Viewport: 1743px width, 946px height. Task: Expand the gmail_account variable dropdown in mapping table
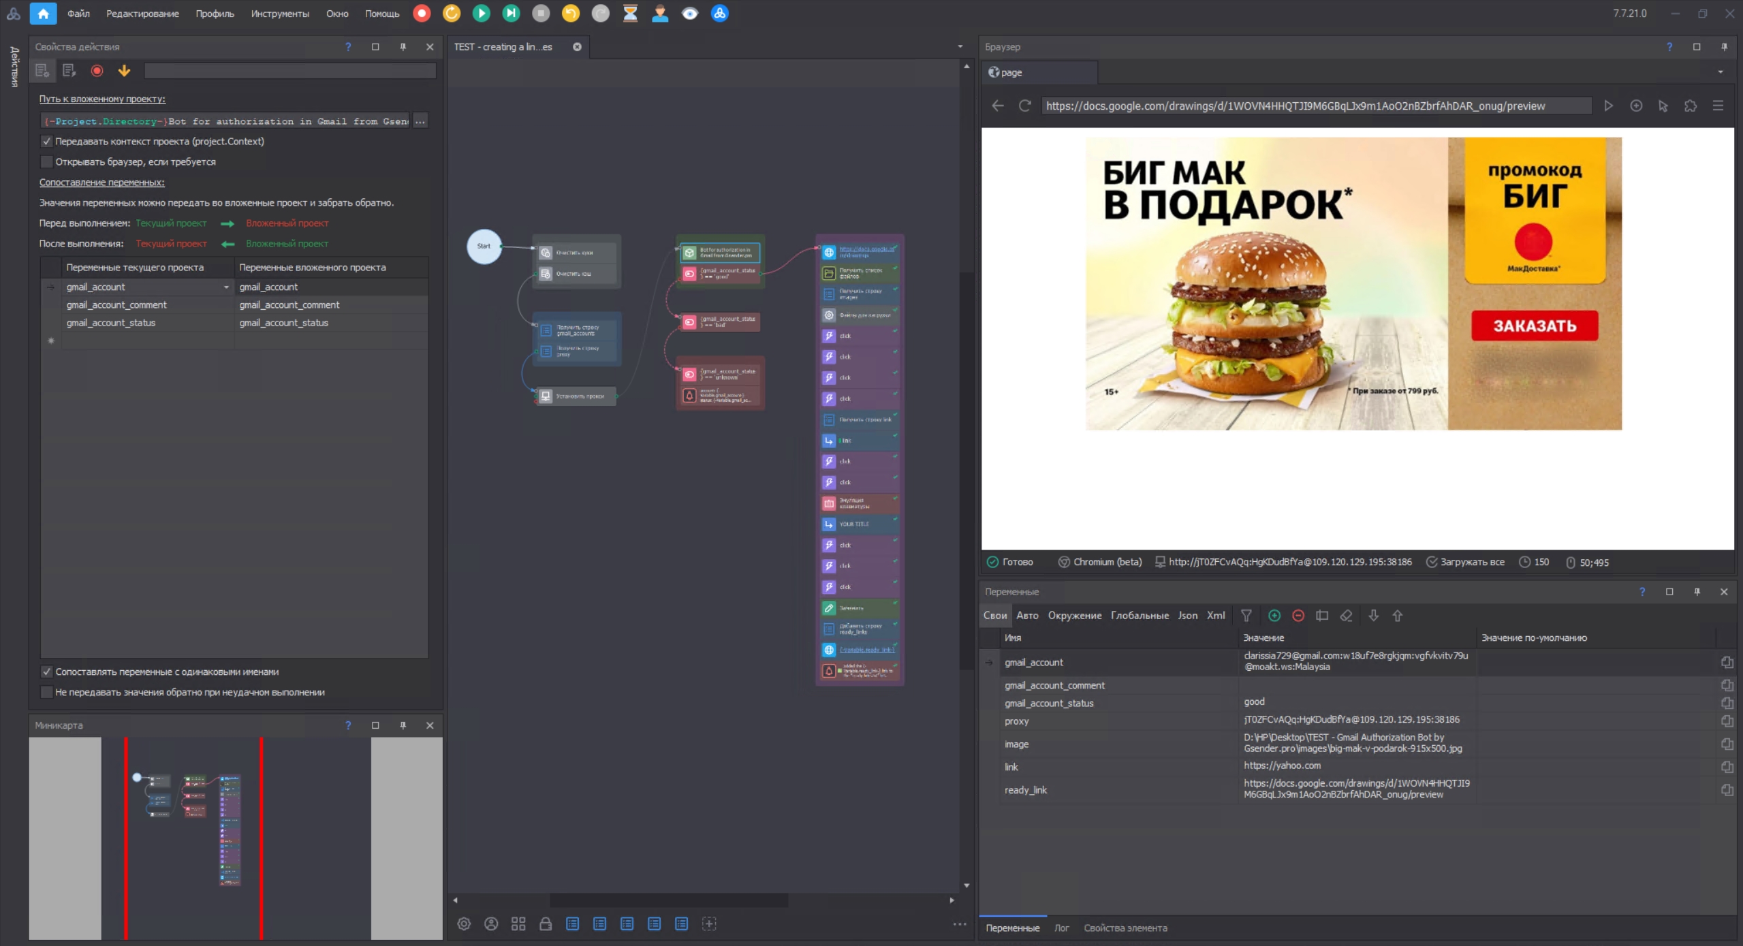(x=226, y=287)
